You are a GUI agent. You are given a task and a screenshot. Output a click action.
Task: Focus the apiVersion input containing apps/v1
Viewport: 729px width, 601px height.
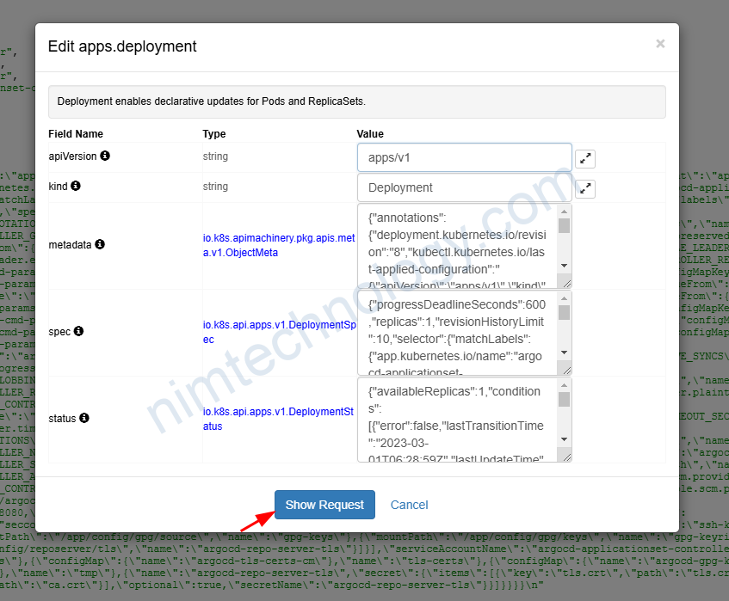coord(464,158)
